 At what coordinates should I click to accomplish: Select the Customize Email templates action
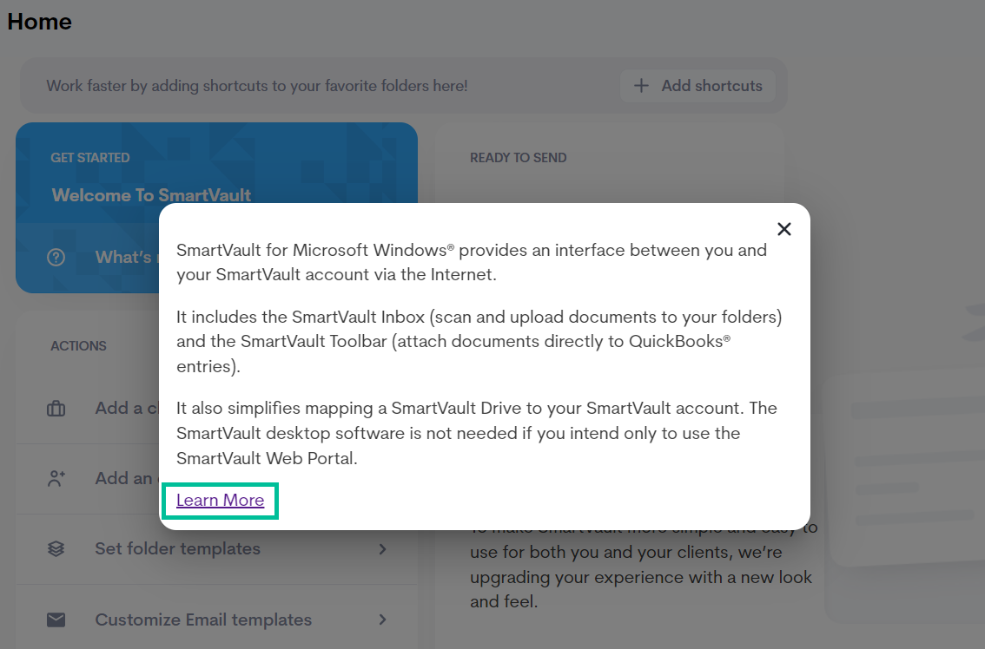[203, 620]
